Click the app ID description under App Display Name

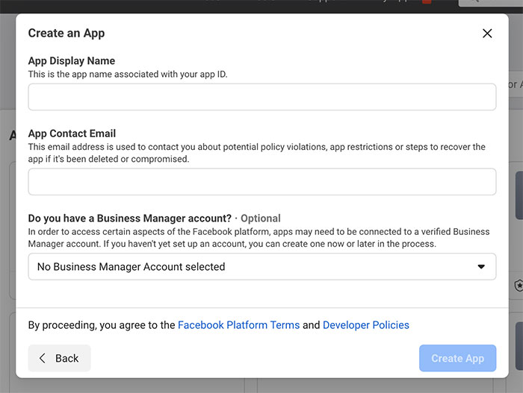point(128,74)
